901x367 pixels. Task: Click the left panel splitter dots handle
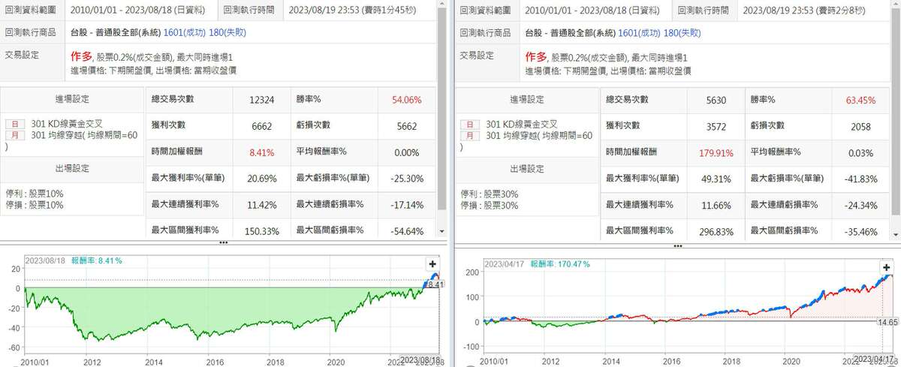(x=223, y=243)
